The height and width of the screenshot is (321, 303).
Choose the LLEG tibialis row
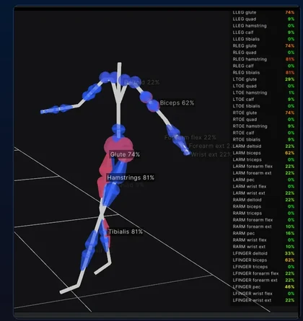263,39
